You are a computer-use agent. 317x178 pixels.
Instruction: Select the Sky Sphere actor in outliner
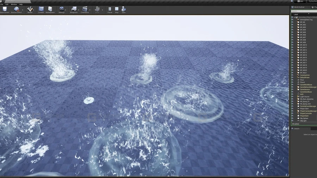click(x=305, y=118)
